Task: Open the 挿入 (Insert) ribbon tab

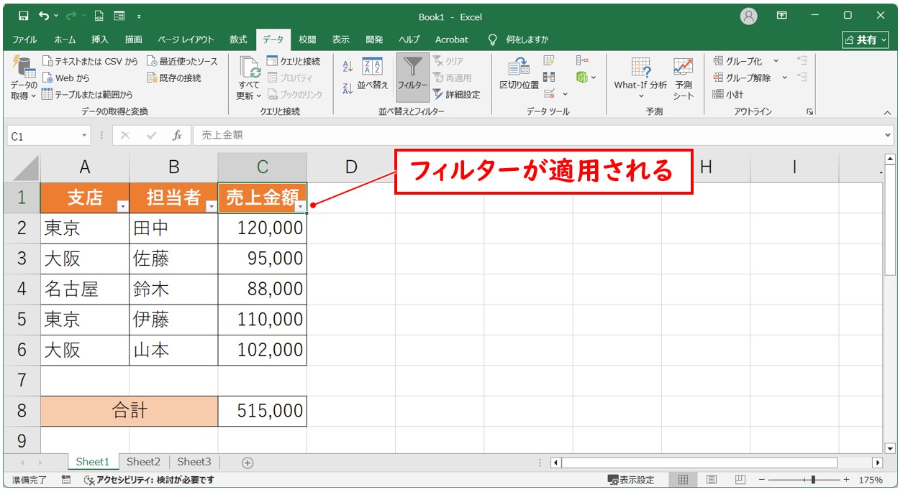Action: pyautogui.click(x=100, y=40)
